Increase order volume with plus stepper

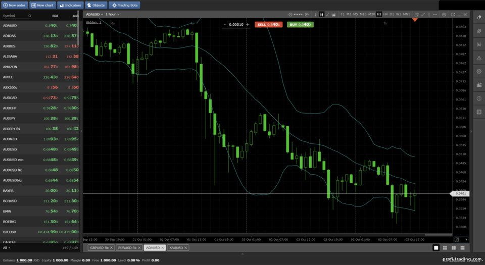point(248,24)
